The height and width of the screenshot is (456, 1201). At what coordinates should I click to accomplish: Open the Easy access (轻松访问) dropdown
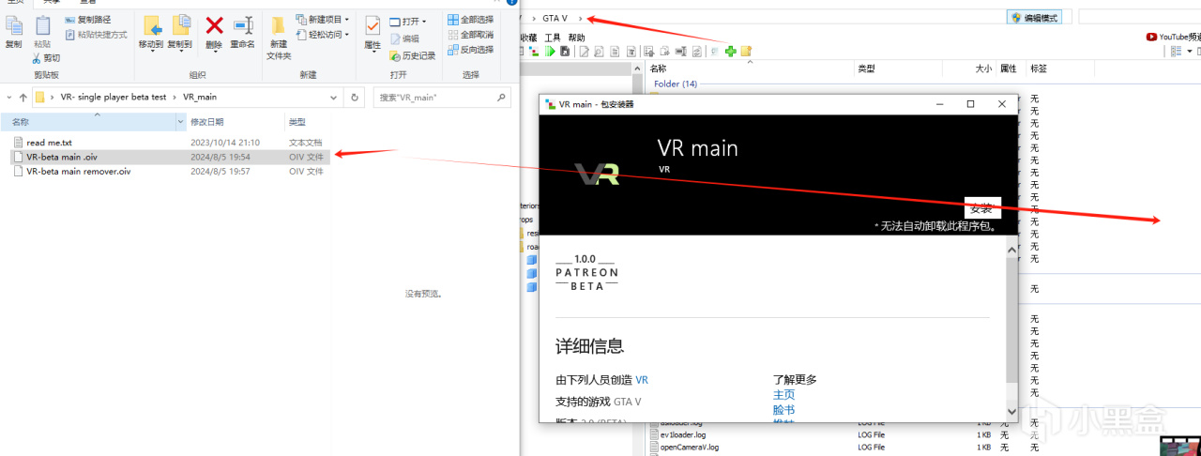323,35
